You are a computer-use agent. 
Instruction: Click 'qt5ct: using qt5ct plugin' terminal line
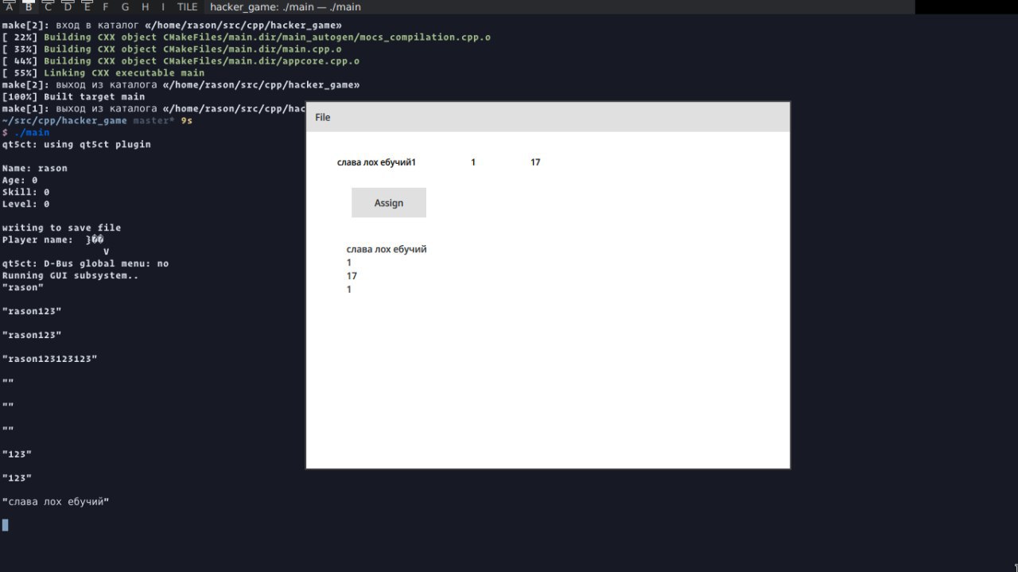76,145
